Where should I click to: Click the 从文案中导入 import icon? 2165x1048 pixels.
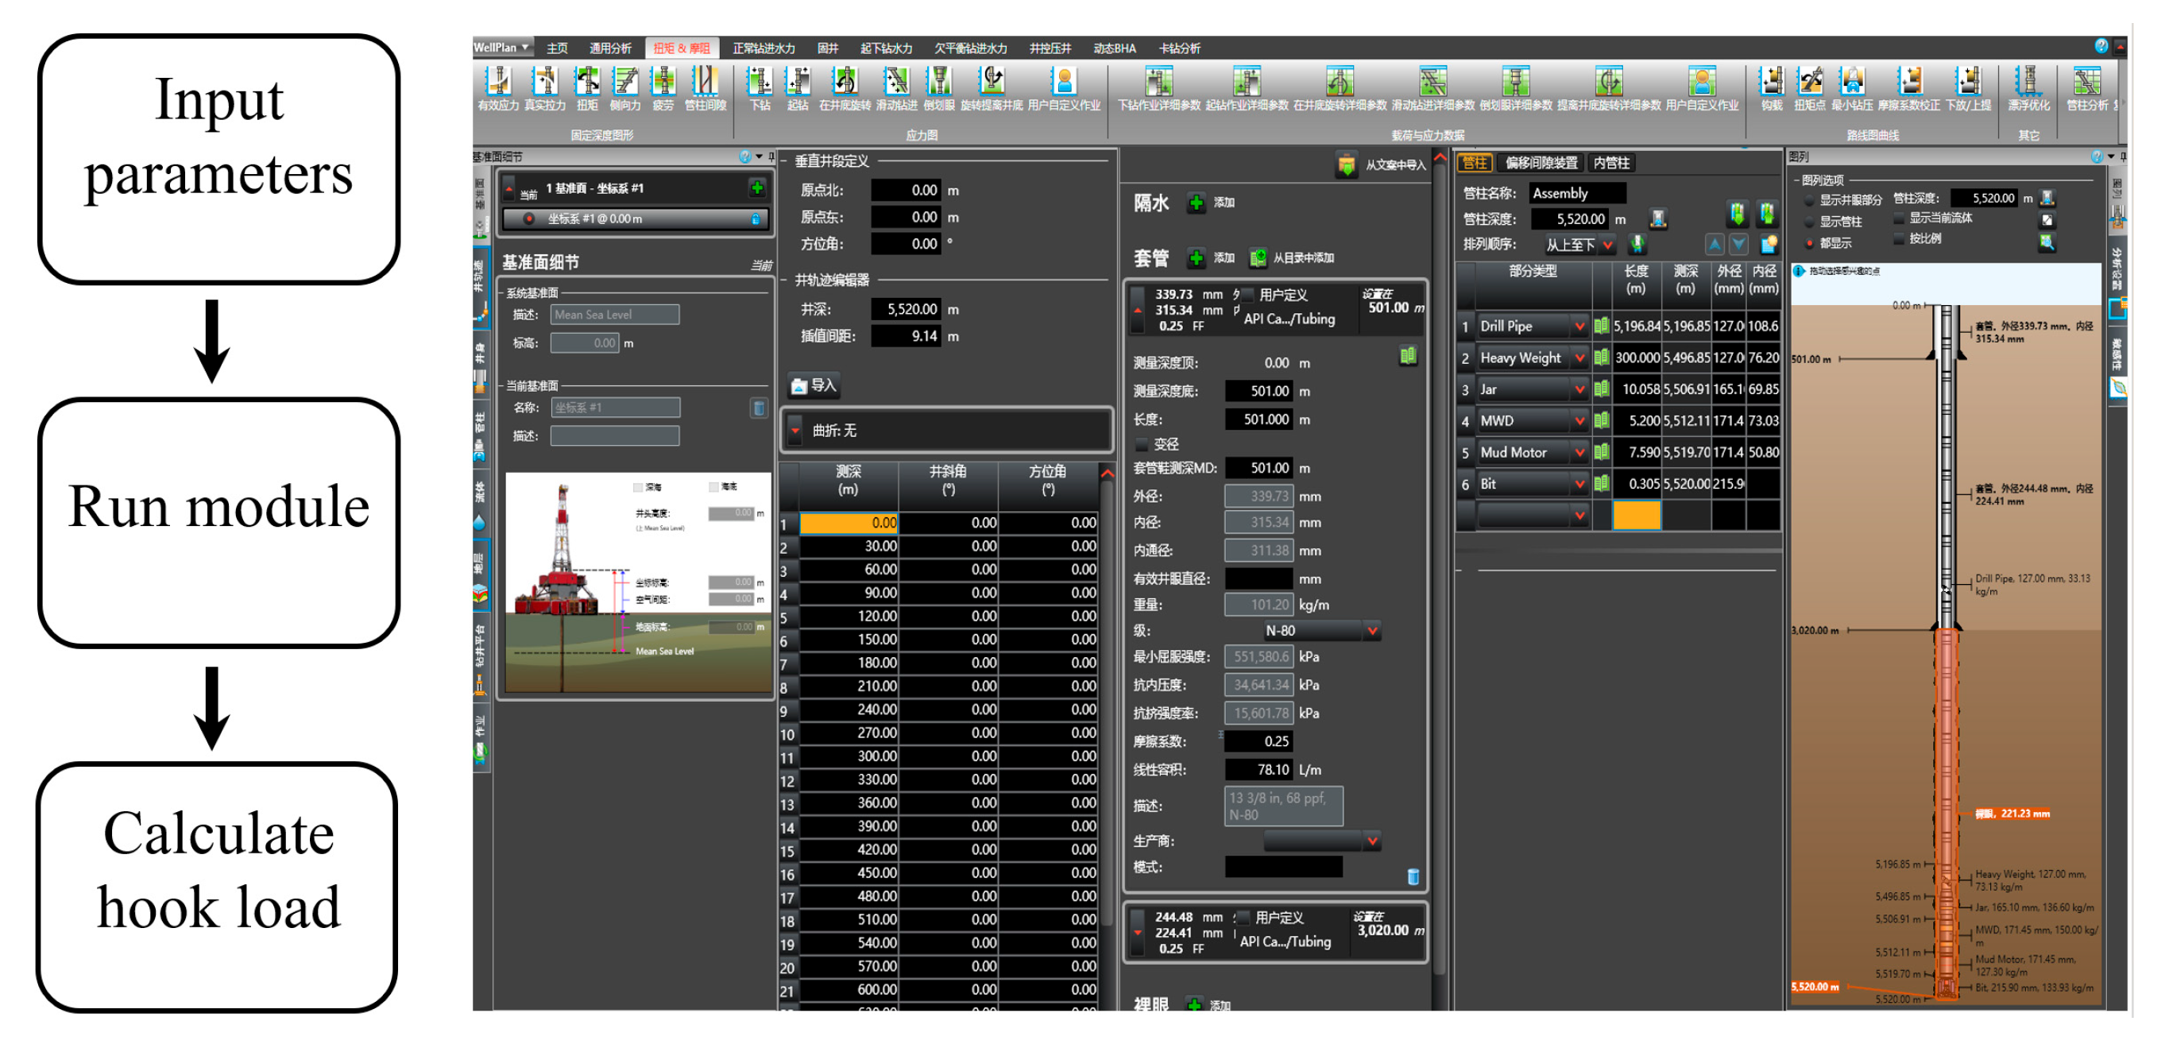point(1347,164)
